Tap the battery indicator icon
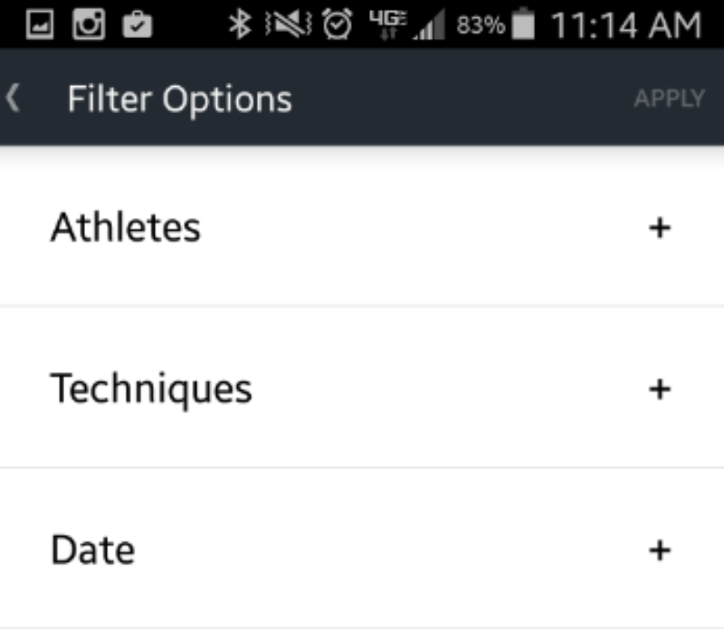 (523, 24)
